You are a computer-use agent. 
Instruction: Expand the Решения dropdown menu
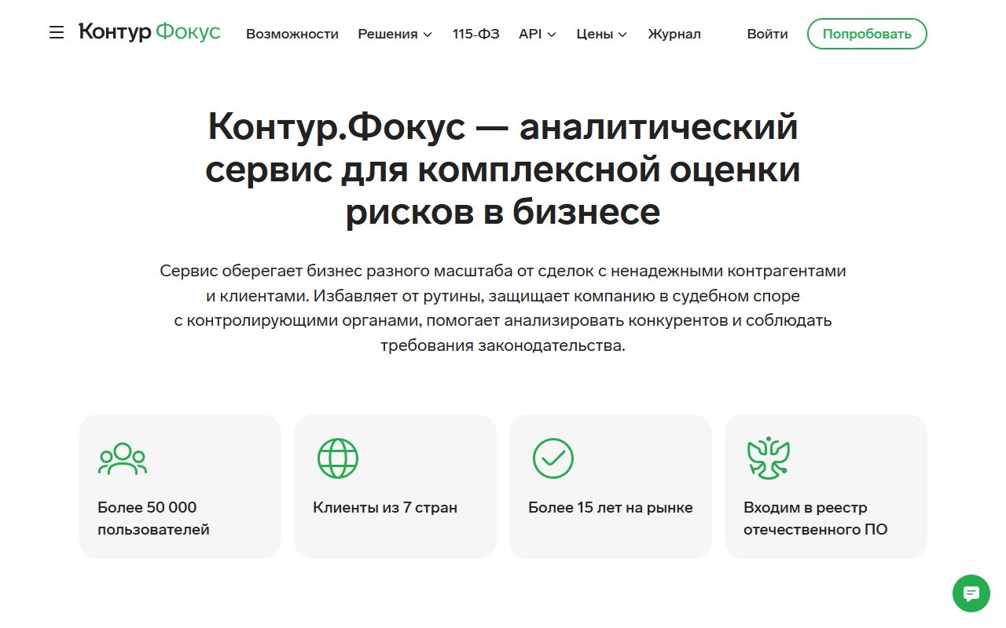(x=395, y=34)
